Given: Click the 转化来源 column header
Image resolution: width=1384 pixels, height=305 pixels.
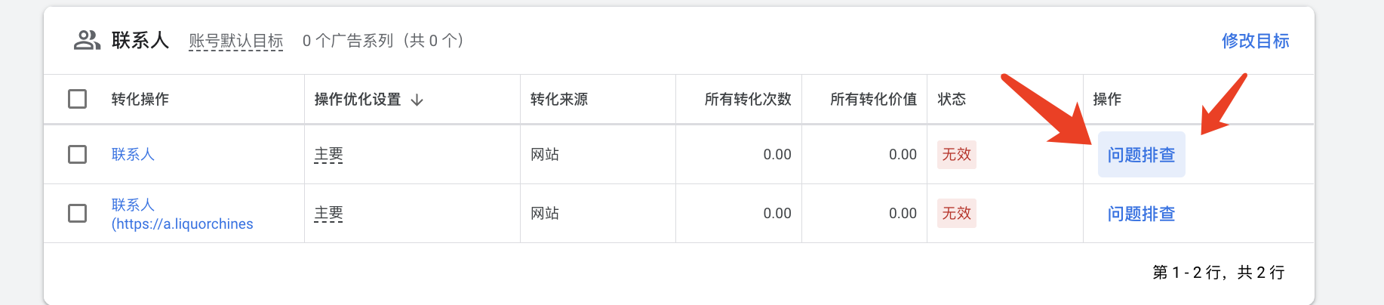Looking at the screenshot, I should click(559, 100).
